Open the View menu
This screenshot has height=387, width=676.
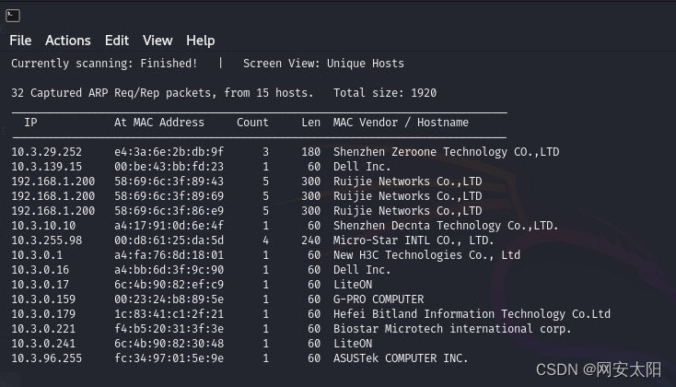click(157, 41)
